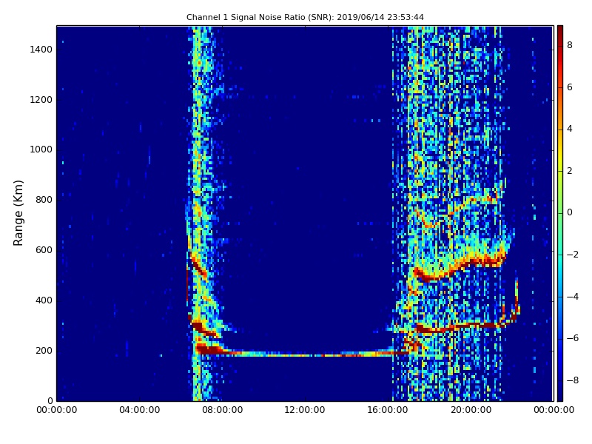Click the 08:00:00 time tick label
The height and width of the screenshot is (444, 592).
click(x=223, y=410)
